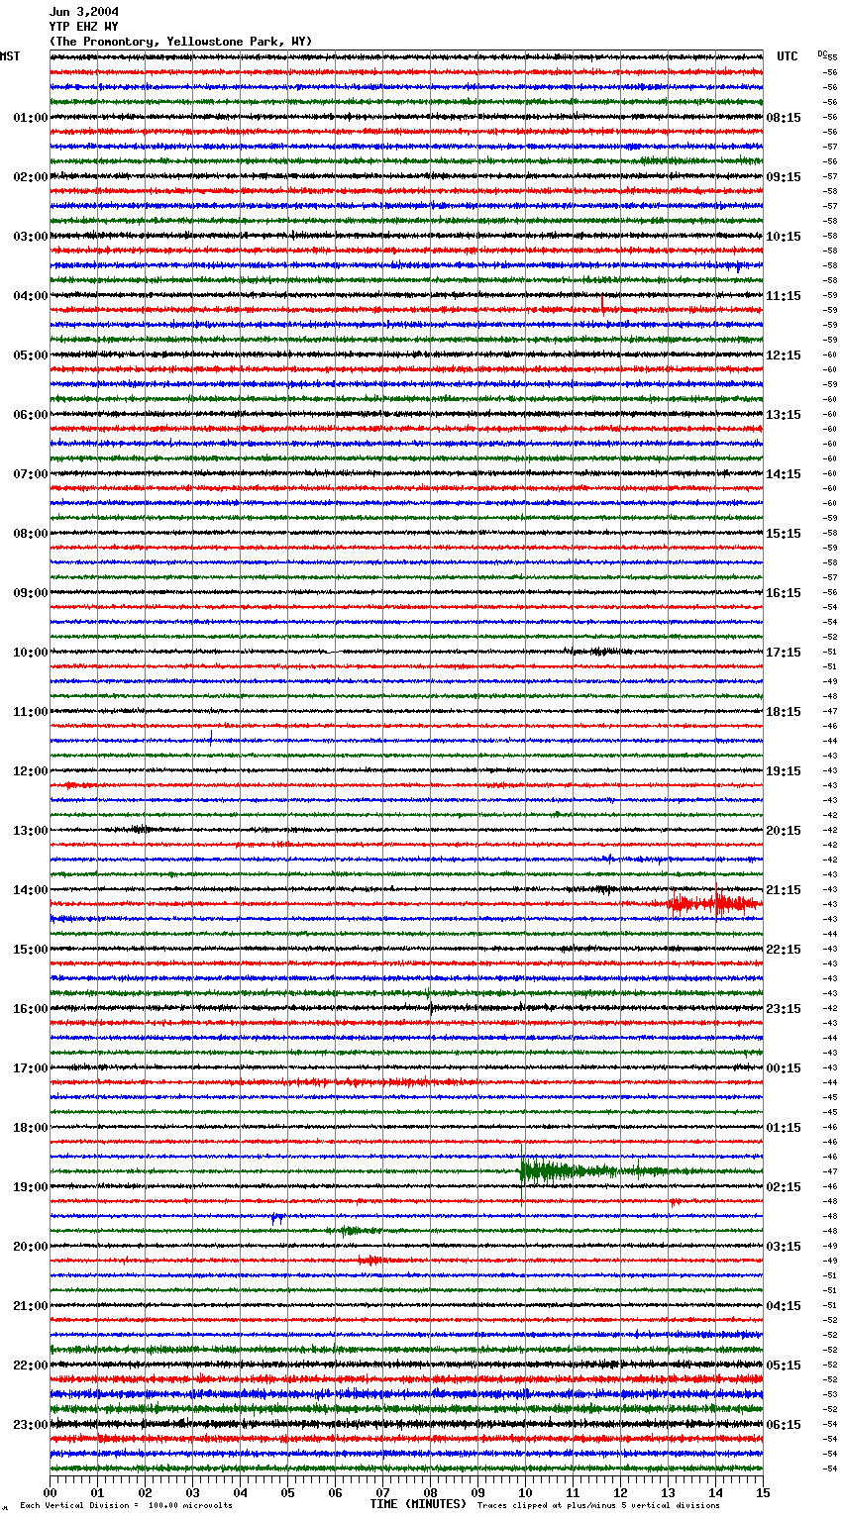Select the 06:00 MST time label

[30, 415]
